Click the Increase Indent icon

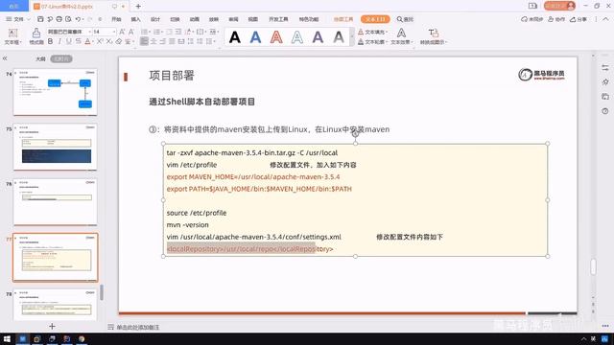pyautogui.click(x=178, y=32)
